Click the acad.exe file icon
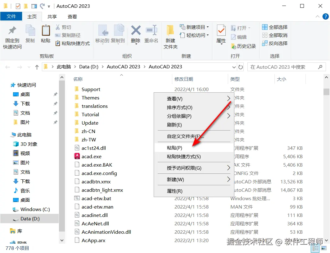Viewport: 330px width, 253px height. (77, 156)
